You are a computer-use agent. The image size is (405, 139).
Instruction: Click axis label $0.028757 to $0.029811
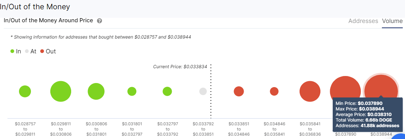[x=25, y=129]
